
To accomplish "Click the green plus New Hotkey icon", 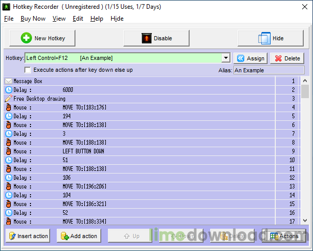I will (x=26, y=38).
